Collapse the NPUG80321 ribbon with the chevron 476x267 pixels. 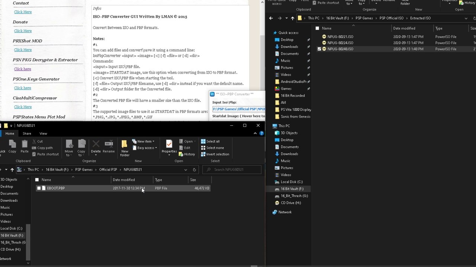point(256,133)
